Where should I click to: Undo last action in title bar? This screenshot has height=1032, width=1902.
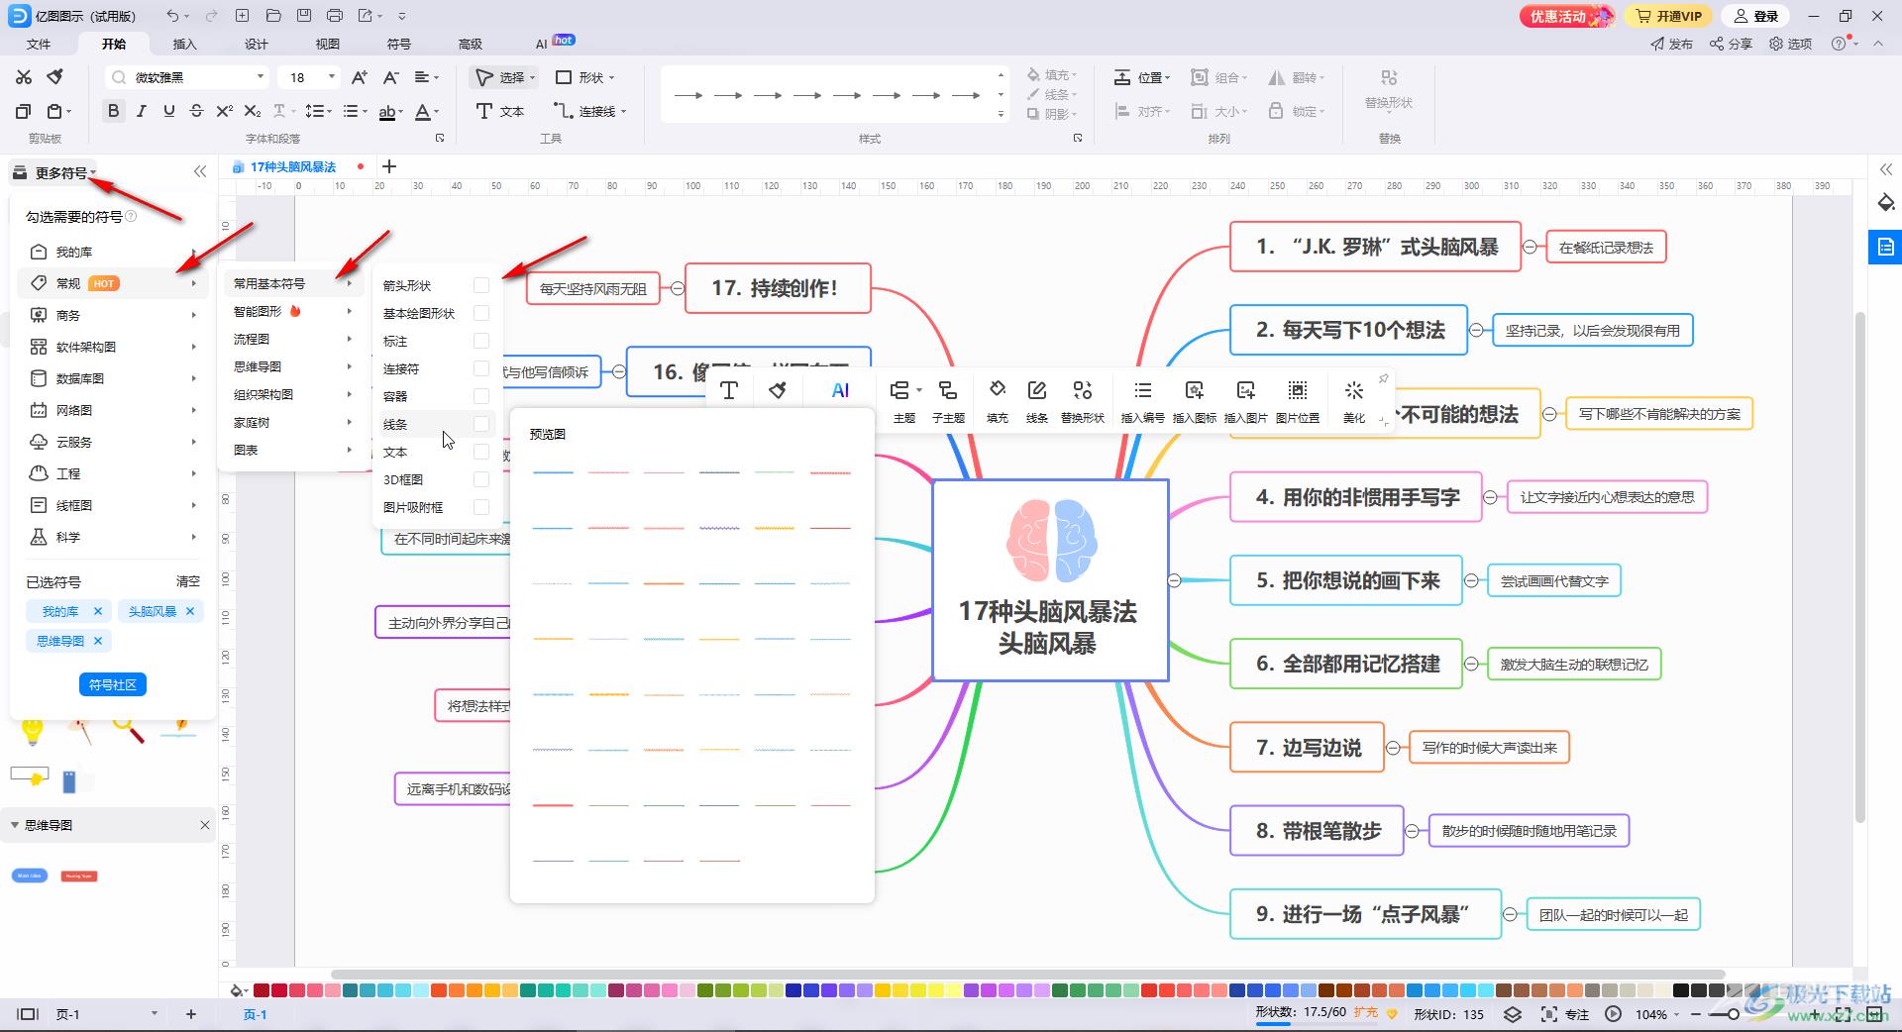tap(173, 16)
